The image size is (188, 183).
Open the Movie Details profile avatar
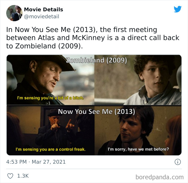coord(14,13)
